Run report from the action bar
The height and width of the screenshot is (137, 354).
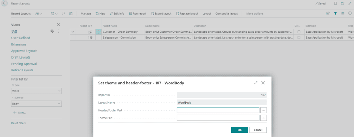[x=138, y=13]
